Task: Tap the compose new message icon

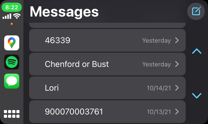Action: tap(196, 11)
